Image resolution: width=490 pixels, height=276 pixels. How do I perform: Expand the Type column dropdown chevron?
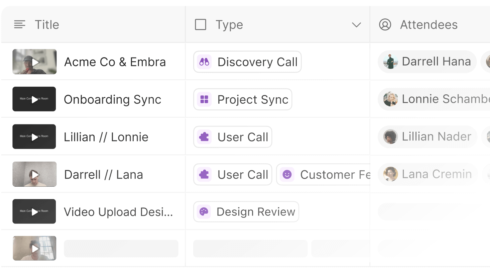[356, 25]
